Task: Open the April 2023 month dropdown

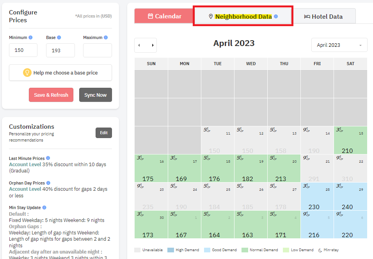Action: (339, 45)
